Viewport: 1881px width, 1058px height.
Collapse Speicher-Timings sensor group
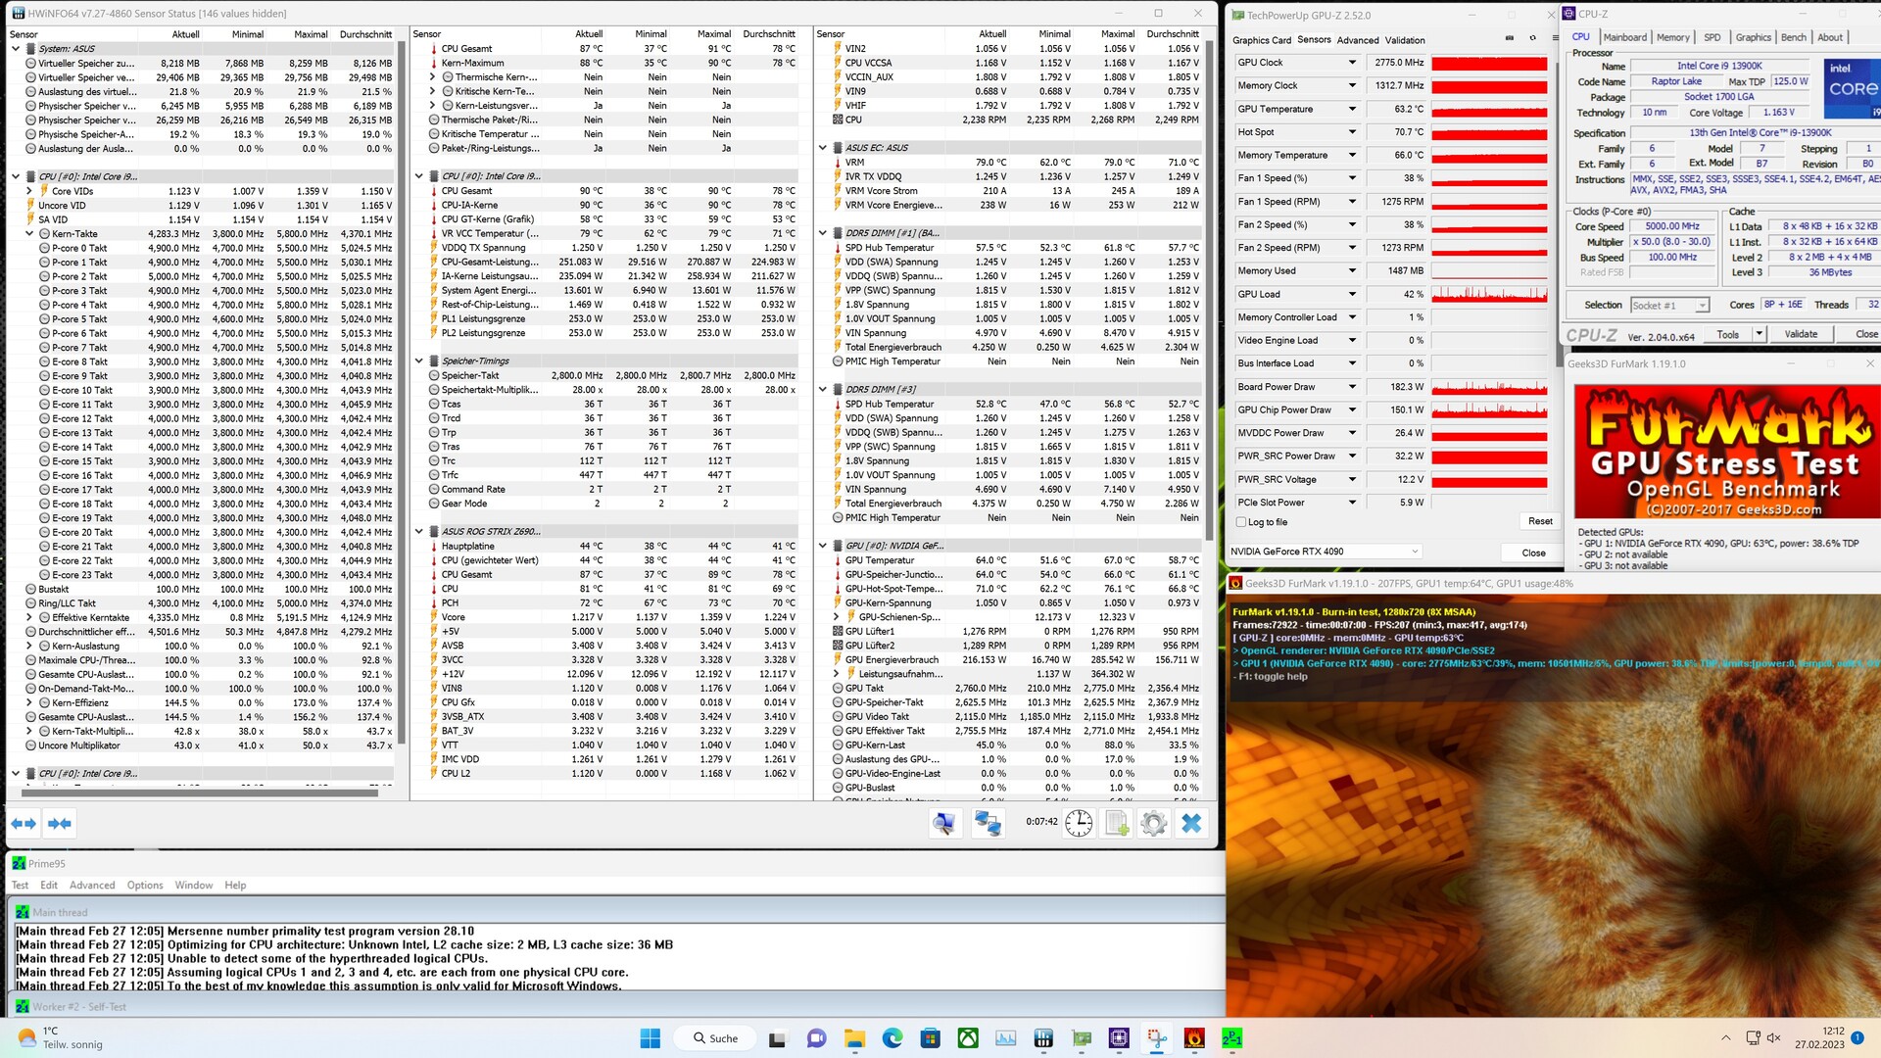419,361
